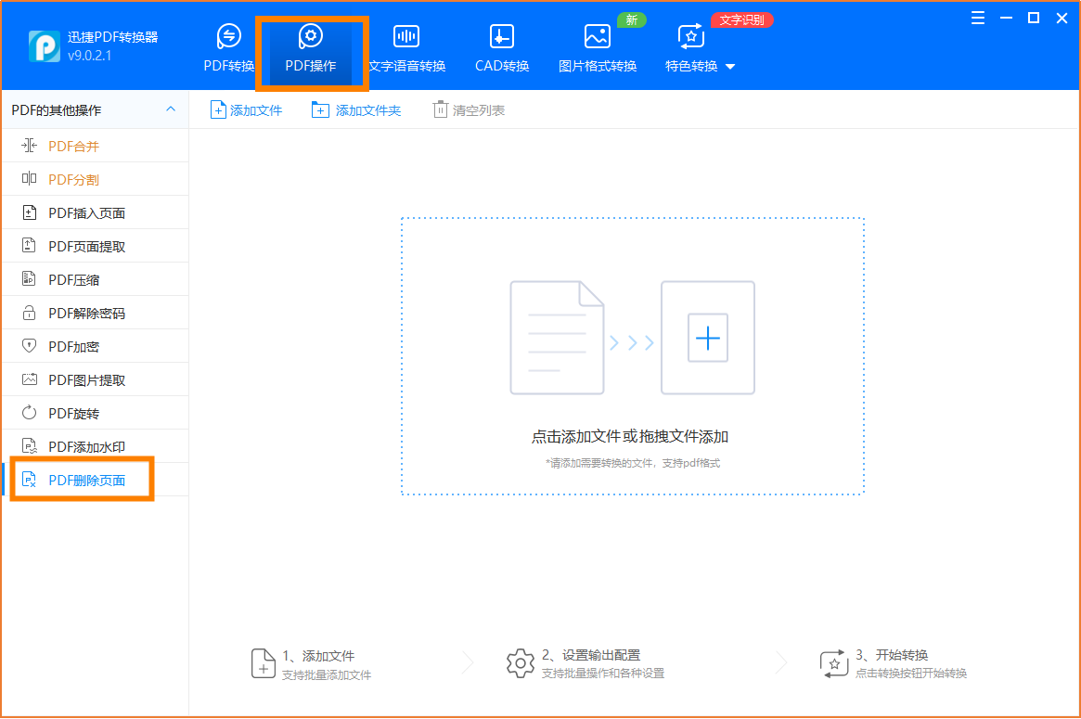The image size is (1081, 719).
Task: Open the 文字语音转换 tab
Action: 406,48
